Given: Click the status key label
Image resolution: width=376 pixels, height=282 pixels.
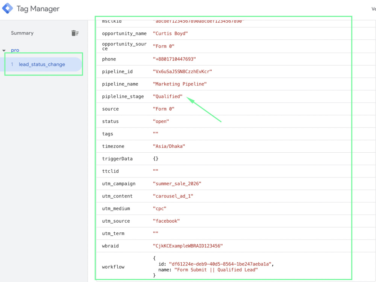Looking at the screenshot, I should click(110, 121).
